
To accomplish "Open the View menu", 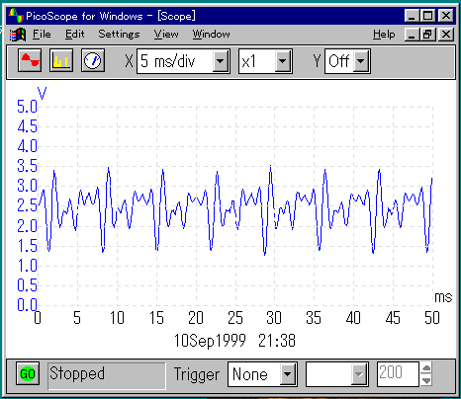I will click(166, 35).
